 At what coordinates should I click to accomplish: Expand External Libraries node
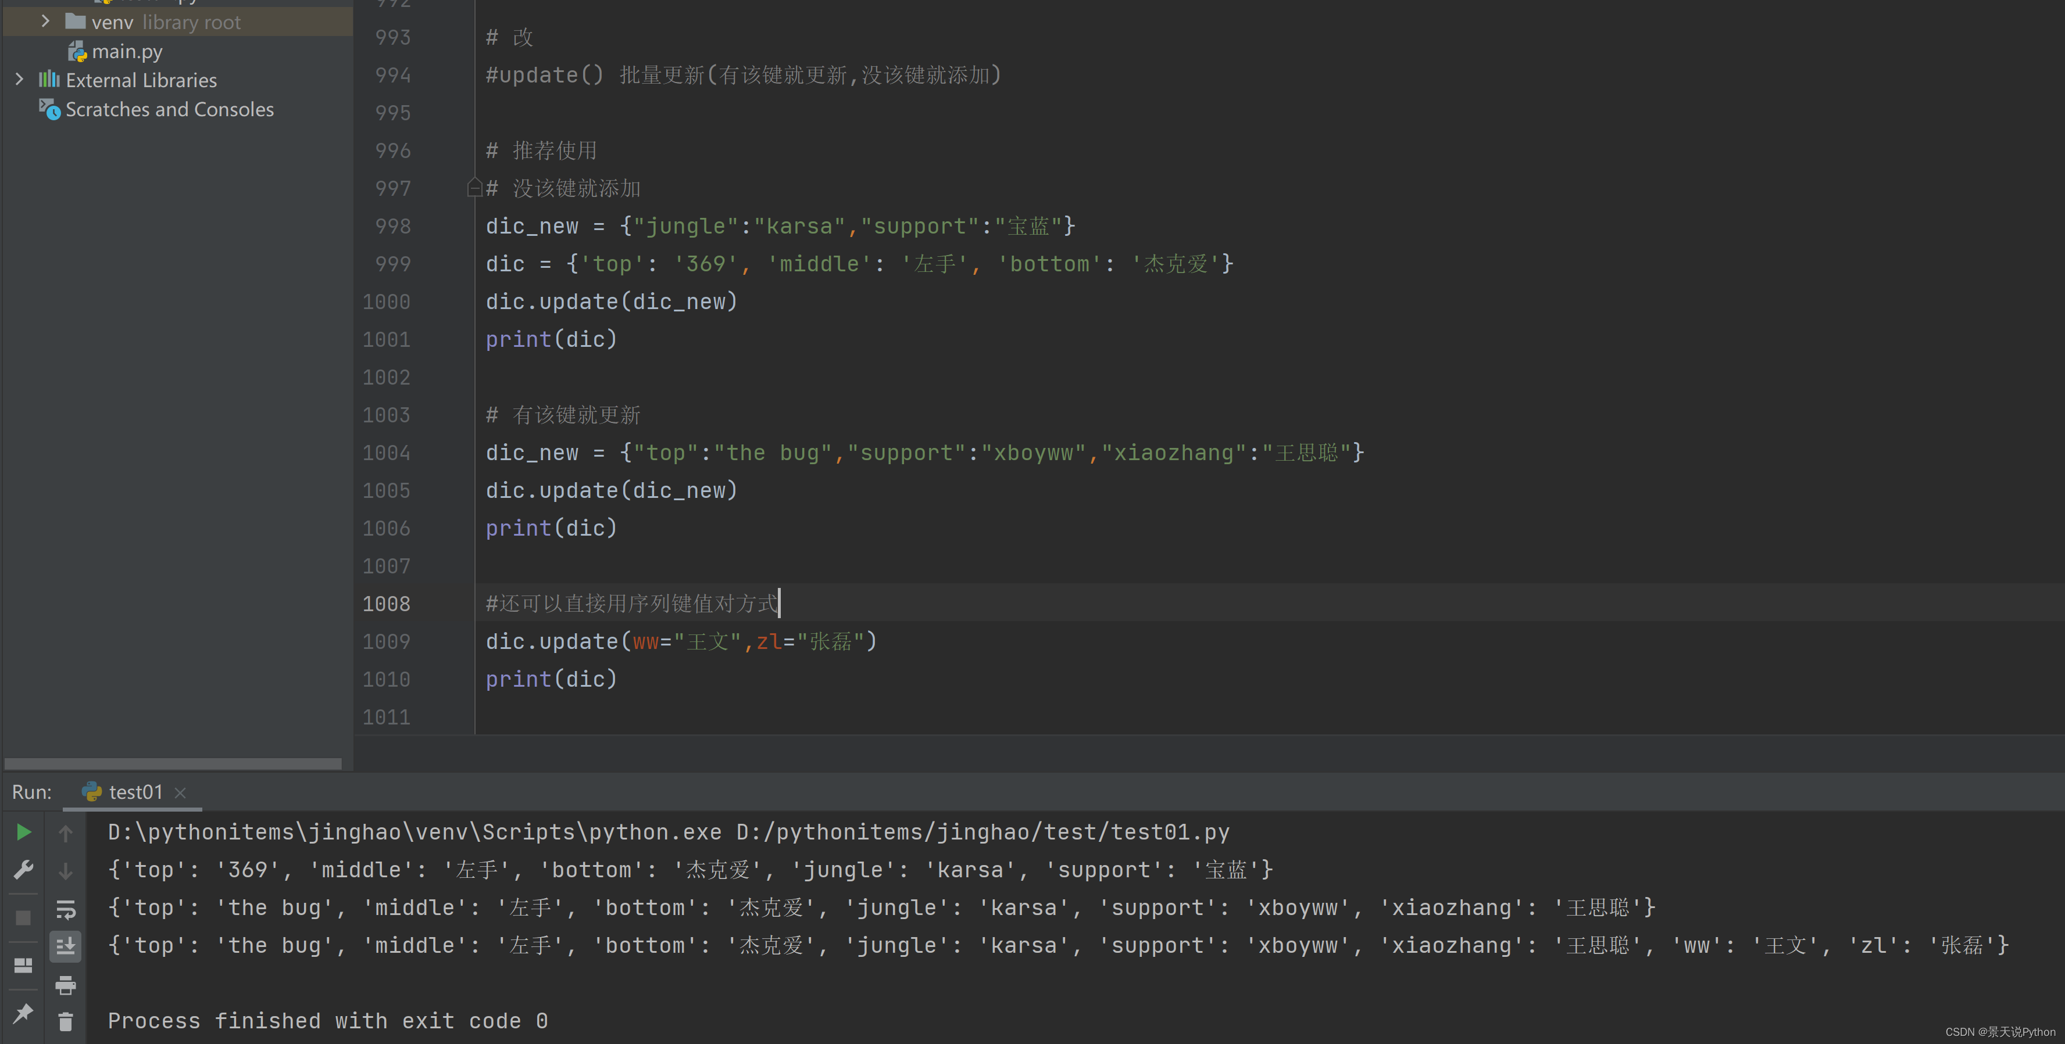(20, 80)
